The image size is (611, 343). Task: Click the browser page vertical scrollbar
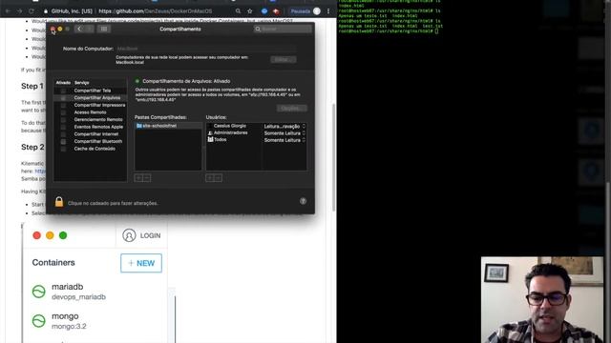pyautogui.click(x=333, y=157)
